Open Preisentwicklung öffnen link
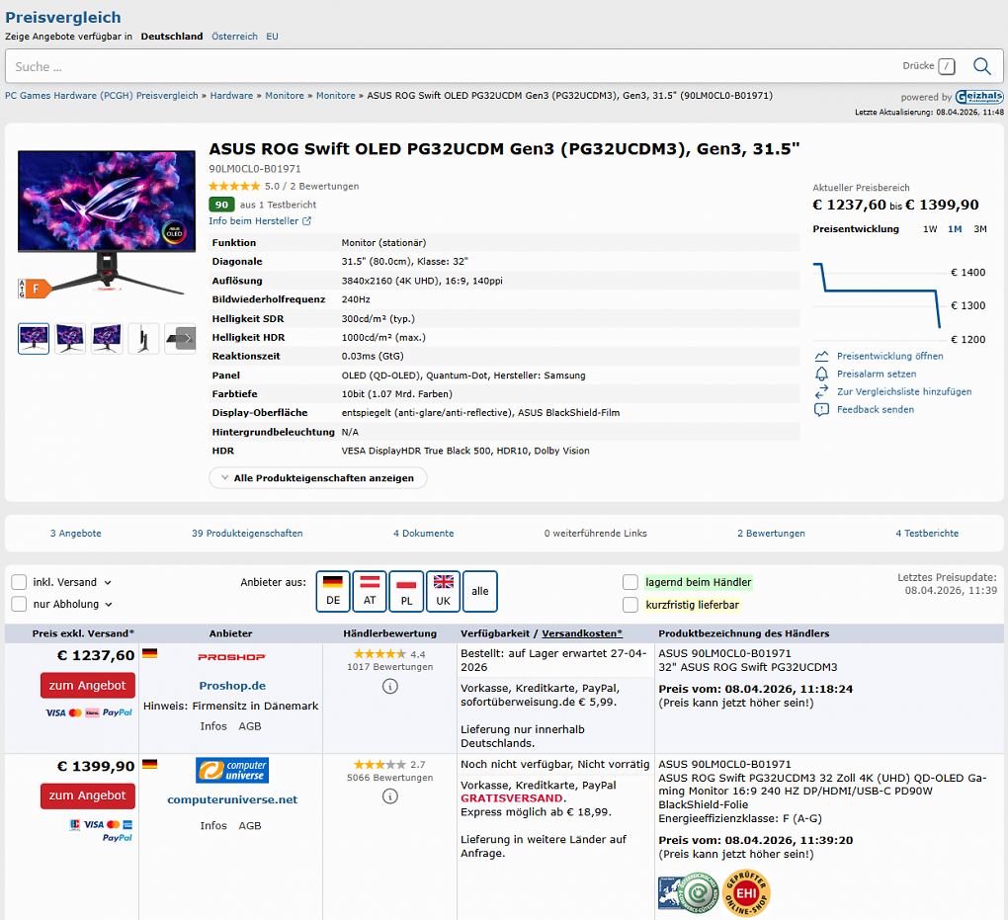Image resolution: width=1008 pixels, height=920 pixels. point(889,356)
